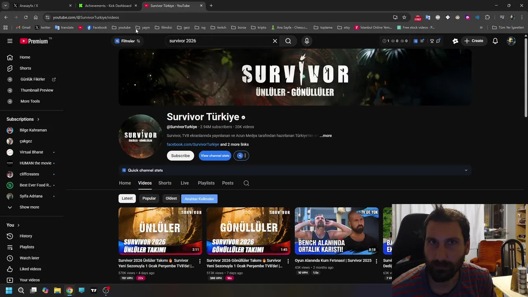Clear the search box with the X

point(275,41)
